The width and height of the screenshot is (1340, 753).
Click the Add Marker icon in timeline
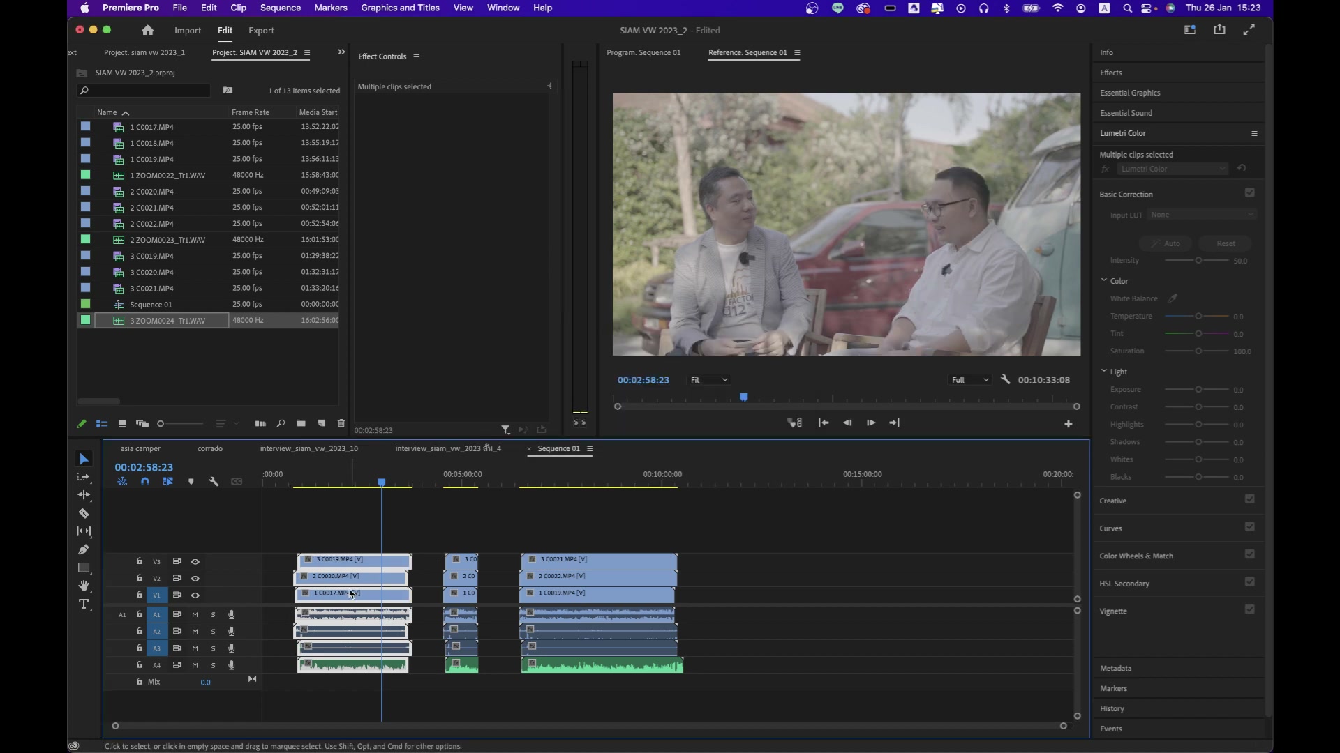(x=191, y=482)
